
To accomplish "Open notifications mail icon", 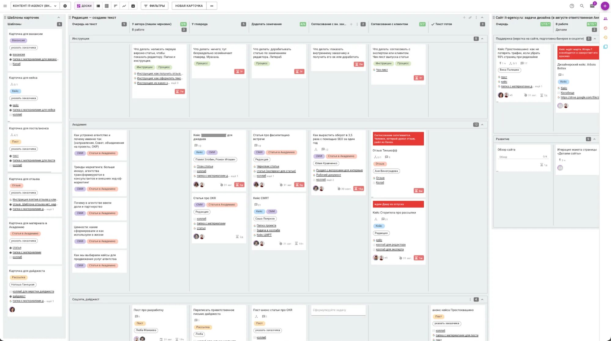I will pyautogui.click(x=592, y=6).
